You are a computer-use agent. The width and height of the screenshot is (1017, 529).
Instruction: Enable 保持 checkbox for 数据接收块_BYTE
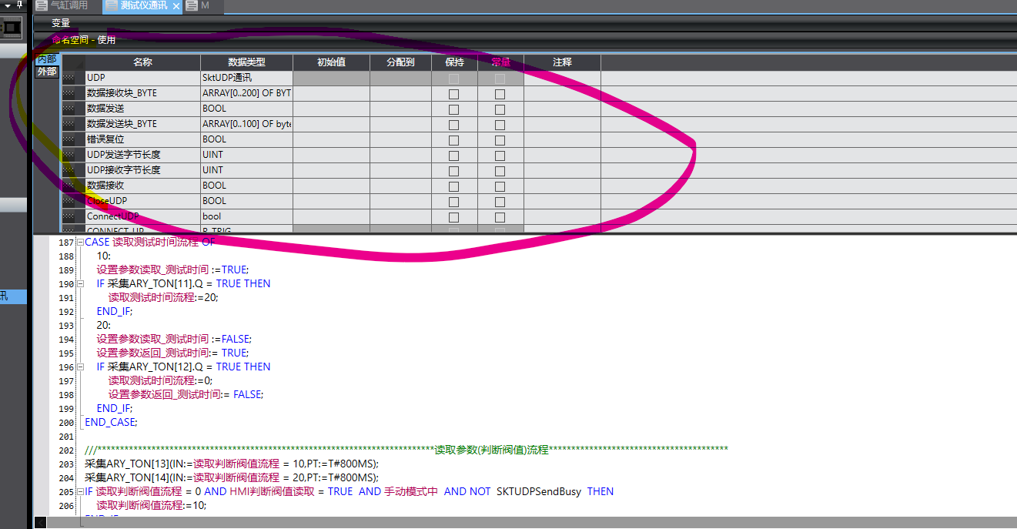[x=453, y=94]
